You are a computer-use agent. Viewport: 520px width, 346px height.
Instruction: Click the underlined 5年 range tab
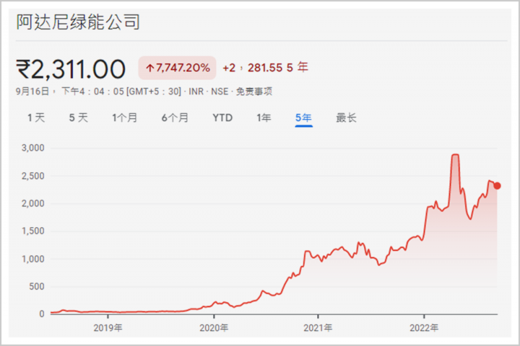point(304,117)
